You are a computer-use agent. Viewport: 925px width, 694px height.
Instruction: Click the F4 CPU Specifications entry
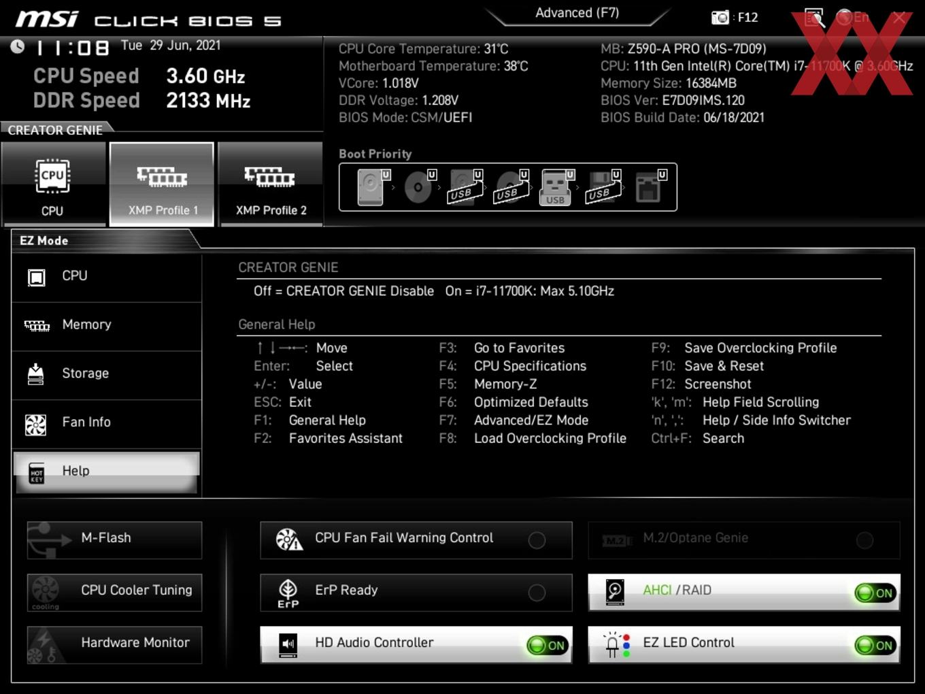[512, 367]
